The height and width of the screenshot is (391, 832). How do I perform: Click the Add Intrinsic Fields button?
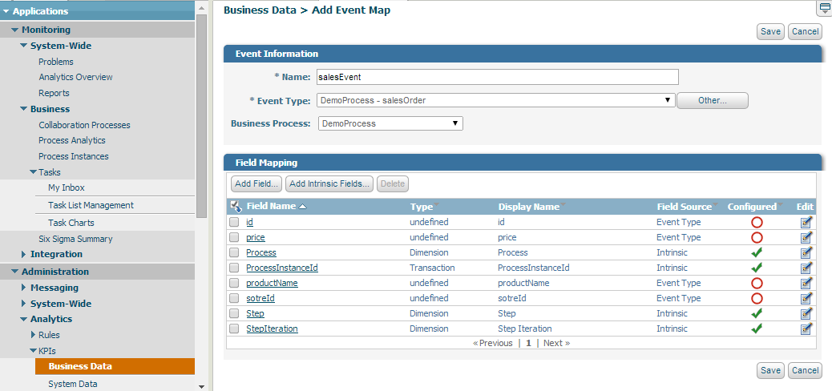(x=330, y=184)
